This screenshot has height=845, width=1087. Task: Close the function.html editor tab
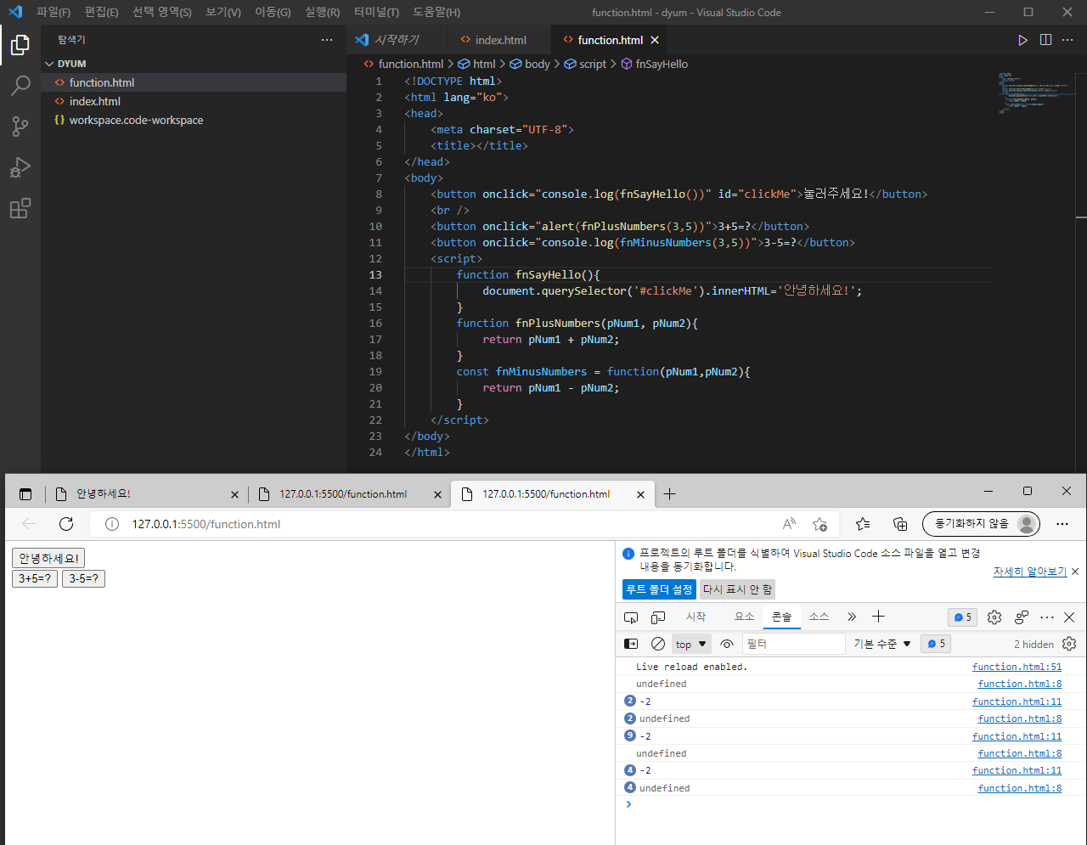[655, 40]
